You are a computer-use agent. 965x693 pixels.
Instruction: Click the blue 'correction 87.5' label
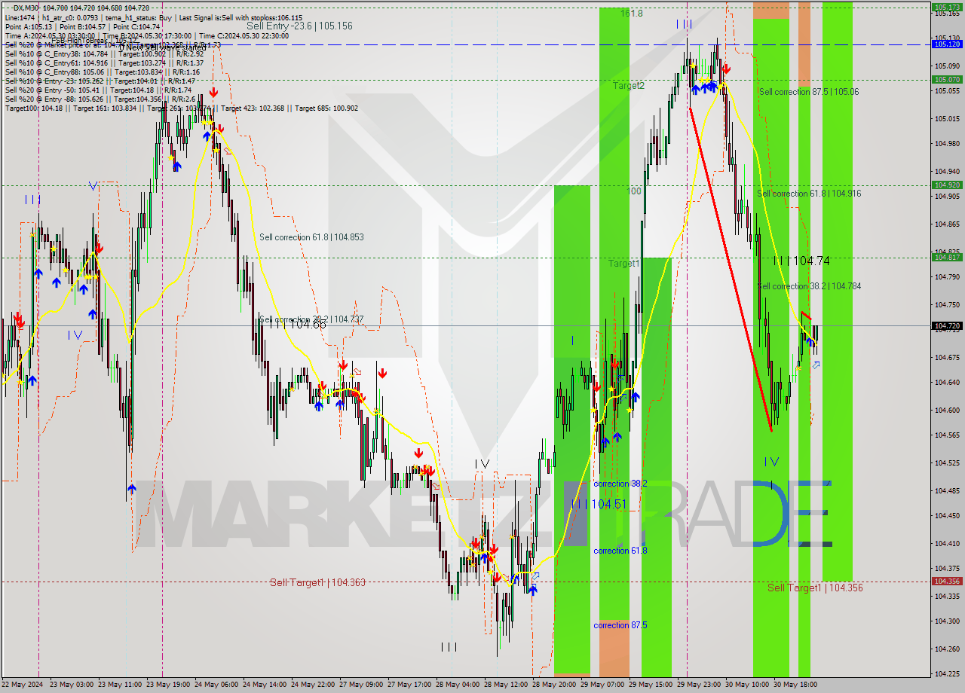tap(620, 625)
